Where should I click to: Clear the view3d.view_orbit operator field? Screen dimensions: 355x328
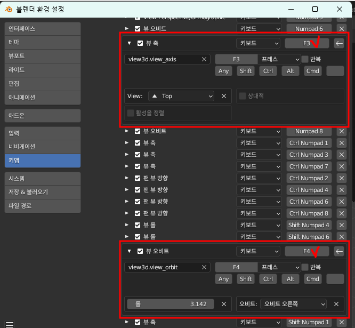204,267
